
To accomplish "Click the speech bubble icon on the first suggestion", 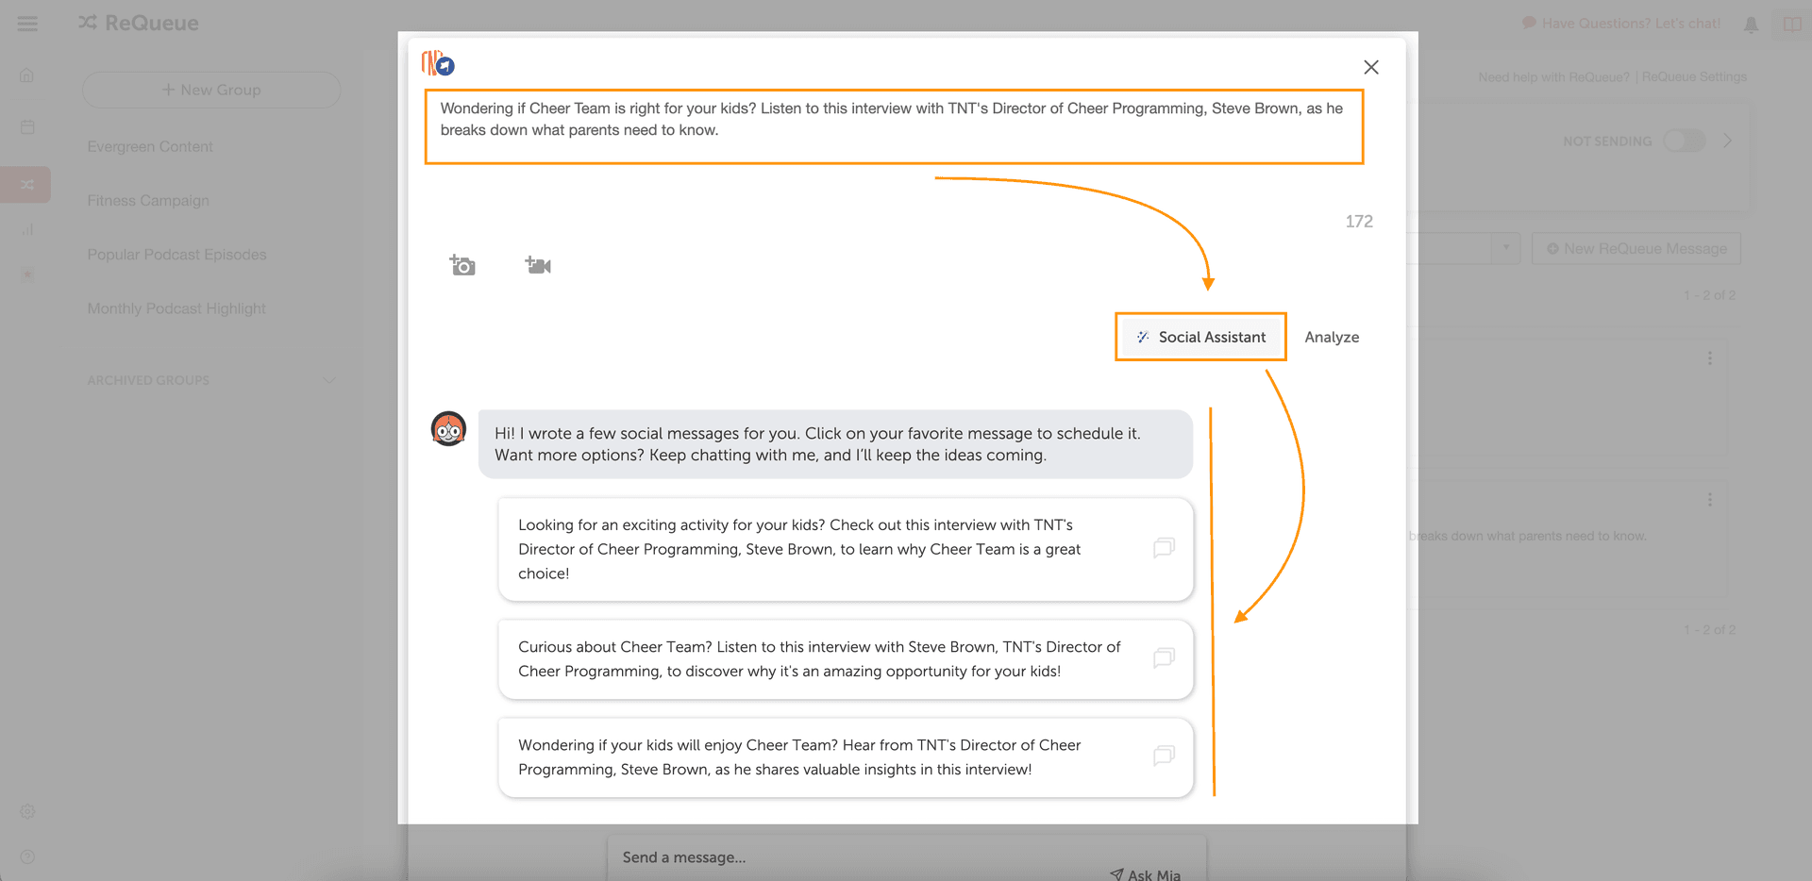I will [1165, 548].
